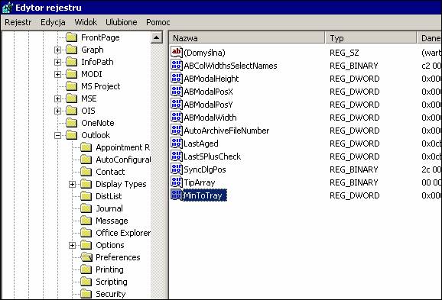Collapse the Outlook key
This screenshot has height=300, width=442.
coord(57,135)
